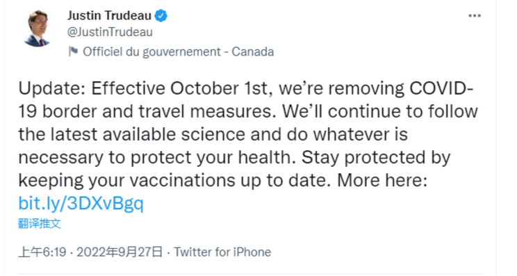Open the 上午6:19 timestamp
The height and width of the screenshot is (276, 517).
point(42,252)
